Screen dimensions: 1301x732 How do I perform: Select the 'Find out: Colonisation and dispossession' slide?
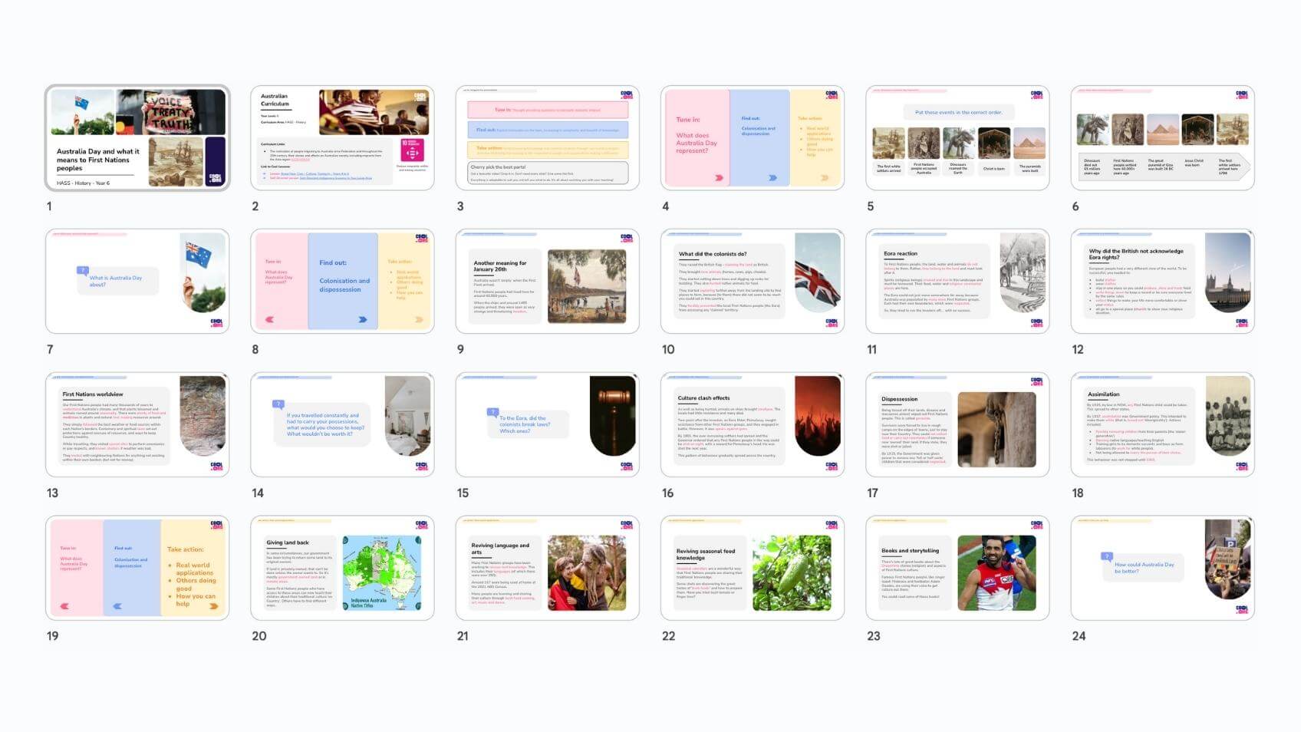[x=342, y=282]
